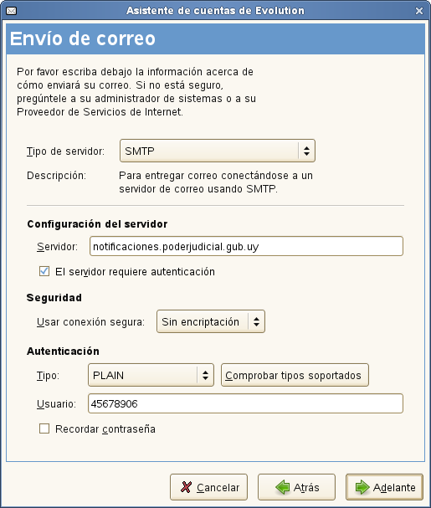
Task: Click the 'Usuario:' label
Action: point(56,403)
